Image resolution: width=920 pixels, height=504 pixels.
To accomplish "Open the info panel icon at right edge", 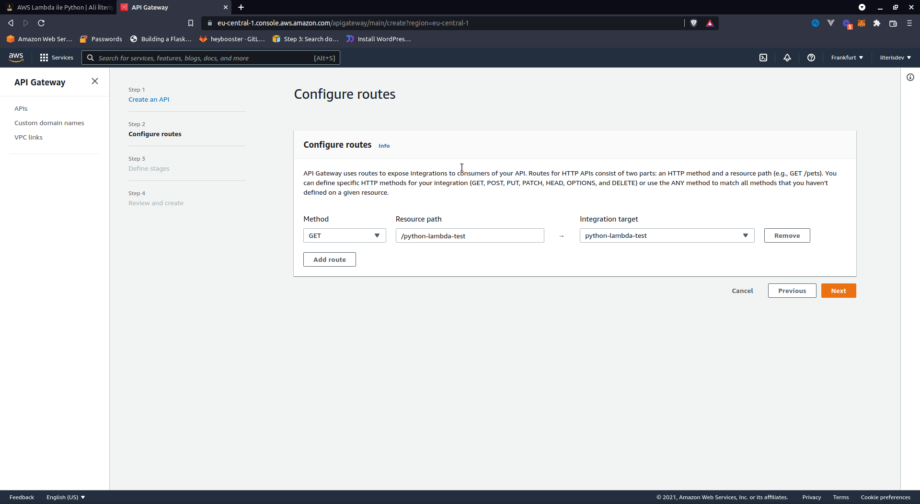I will [910, 77].
